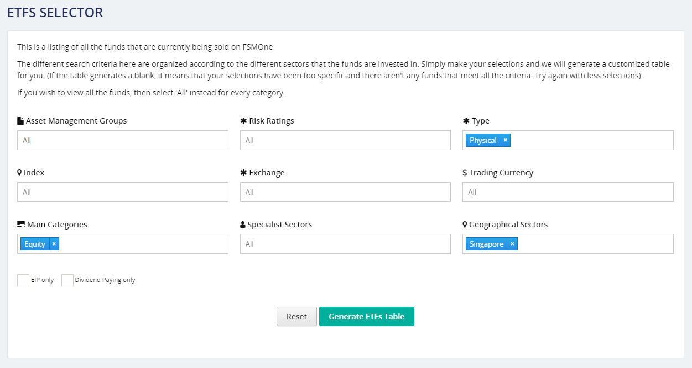The width and height of the screenshot is (692, 368).
Task: Remove the Equity tag with its x icon
Action: (54, 244)
